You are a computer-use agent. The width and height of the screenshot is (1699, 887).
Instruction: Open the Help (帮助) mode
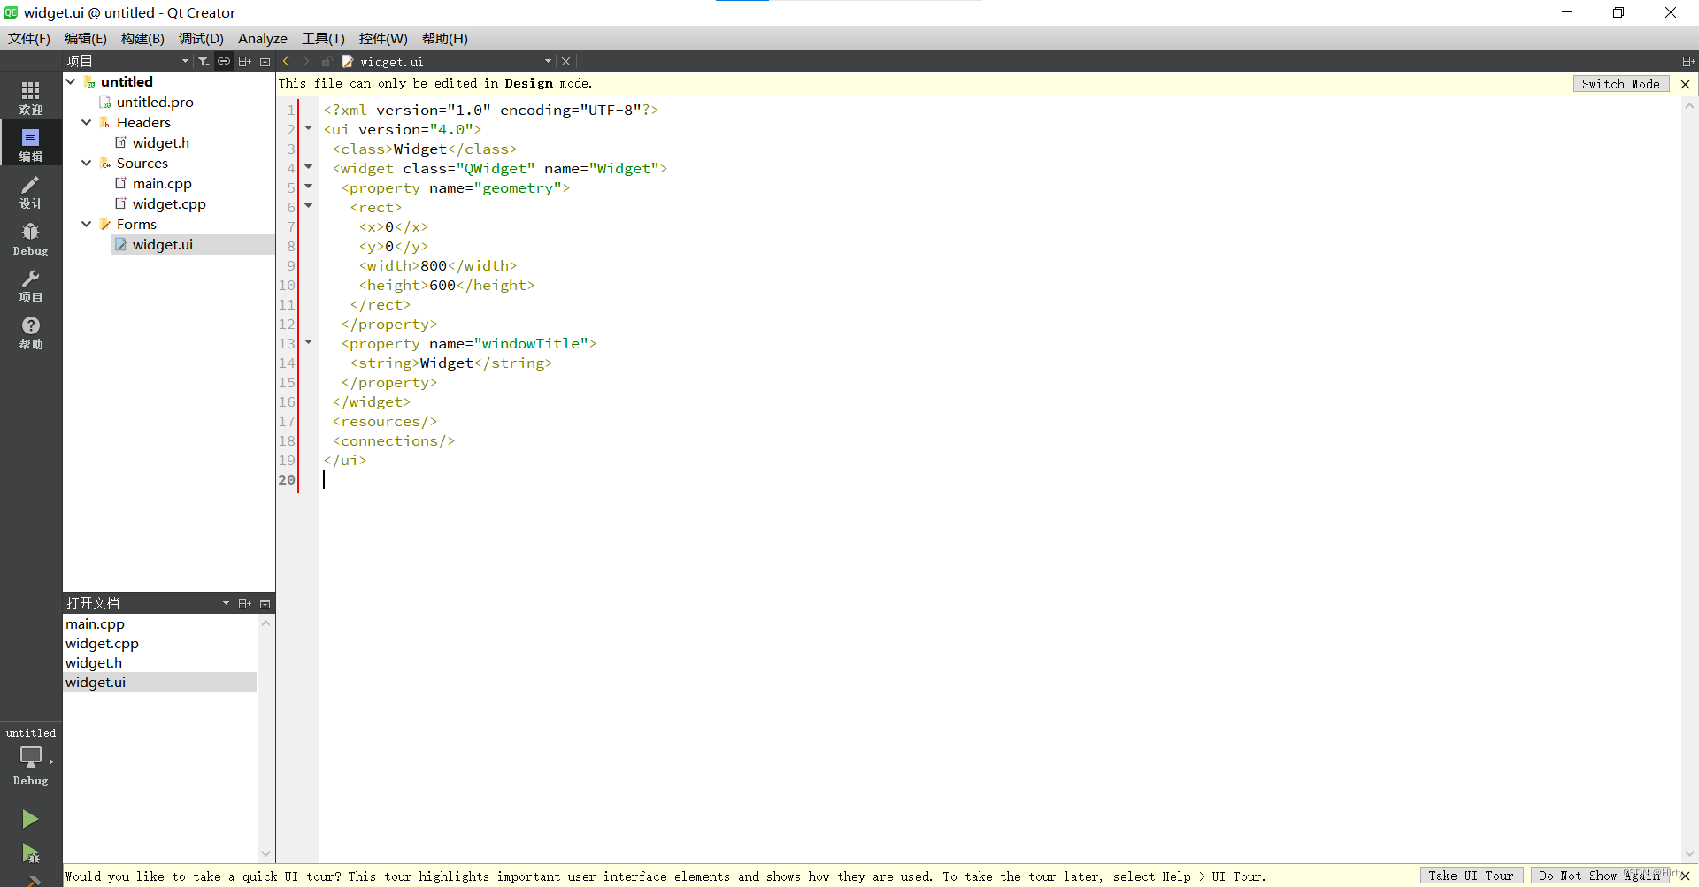[x=31, y=333]
